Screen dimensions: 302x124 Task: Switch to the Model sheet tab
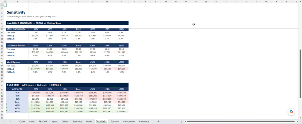tap(89, 122)
